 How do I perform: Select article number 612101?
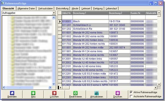click(x=67, y=66)
